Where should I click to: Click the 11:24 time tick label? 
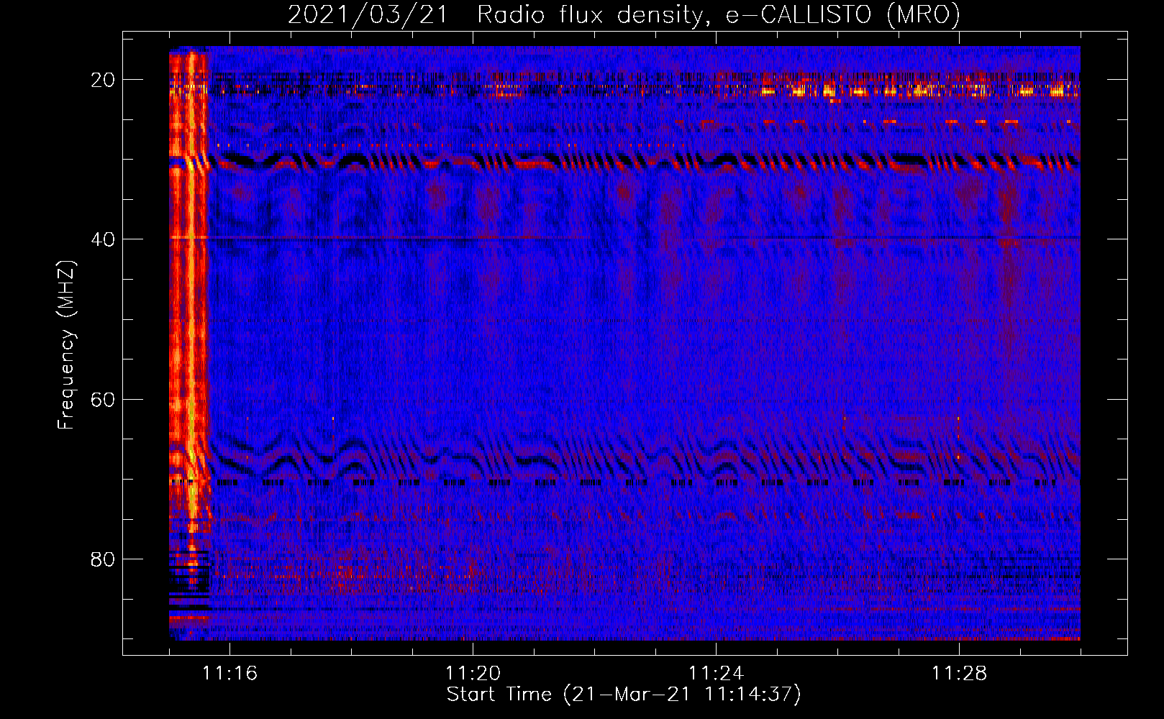click(716, 673)
